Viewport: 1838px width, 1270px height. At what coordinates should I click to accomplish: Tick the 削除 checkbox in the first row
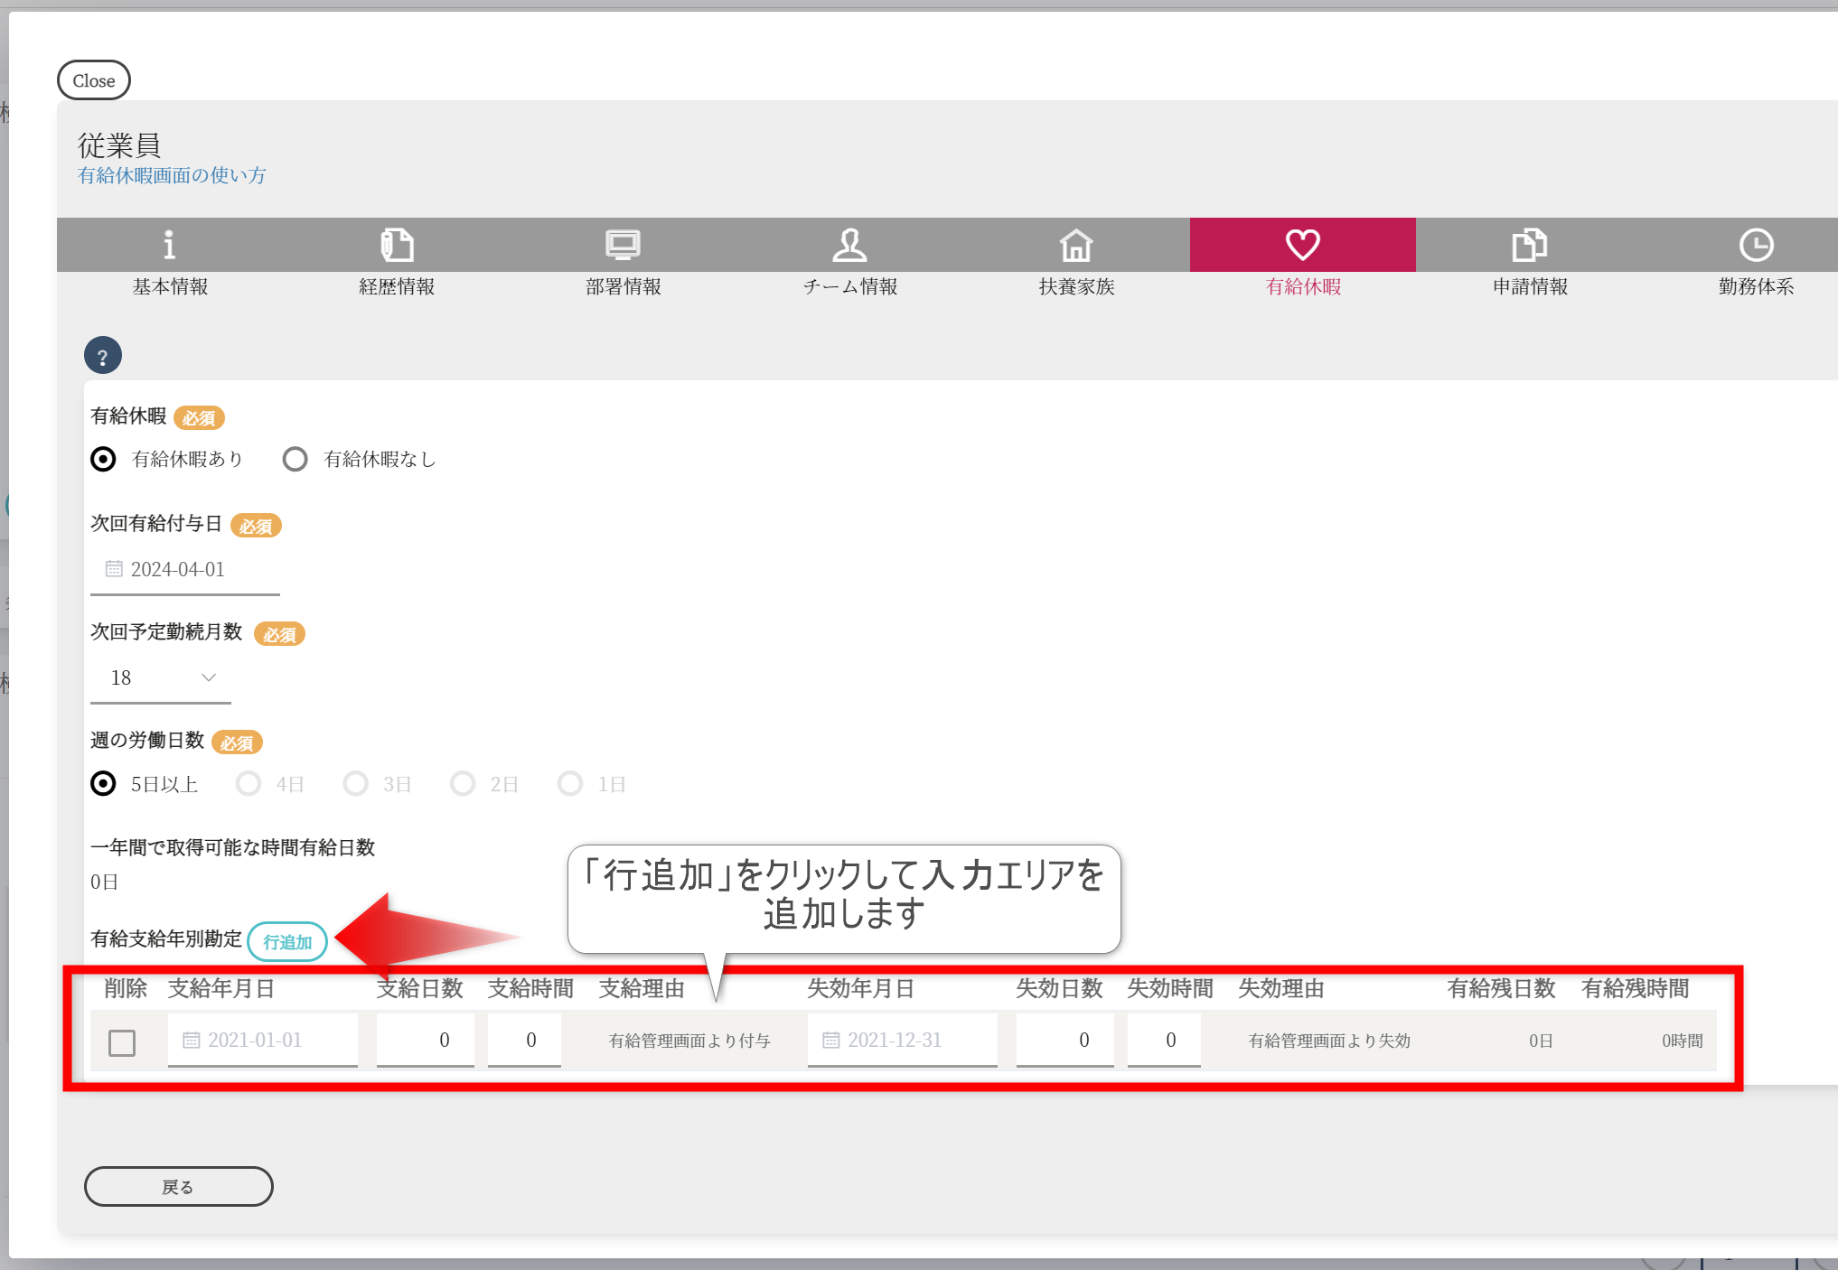122,1042
